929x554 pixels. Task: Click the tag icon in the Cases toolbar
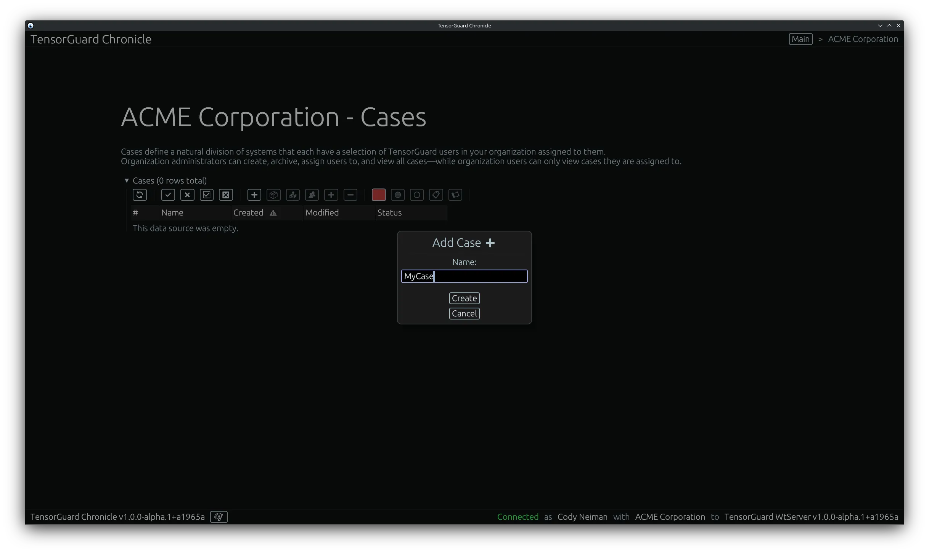436,195
